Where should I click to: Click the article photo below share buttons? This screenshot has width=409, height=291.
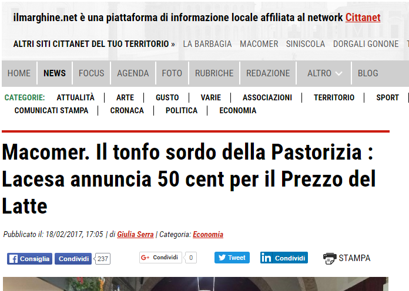[195, 284]
